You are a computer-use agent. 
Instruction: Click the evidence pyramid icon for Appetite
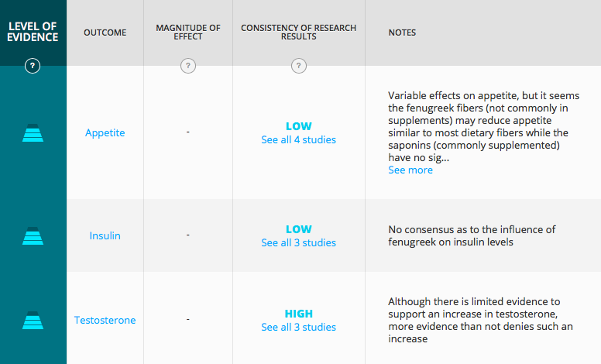(x=33, y=133)
